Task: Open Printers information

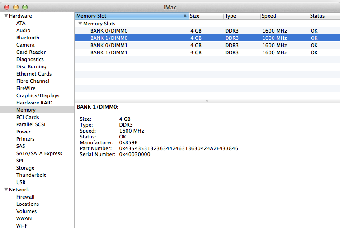Action: [x=25, y=139]
